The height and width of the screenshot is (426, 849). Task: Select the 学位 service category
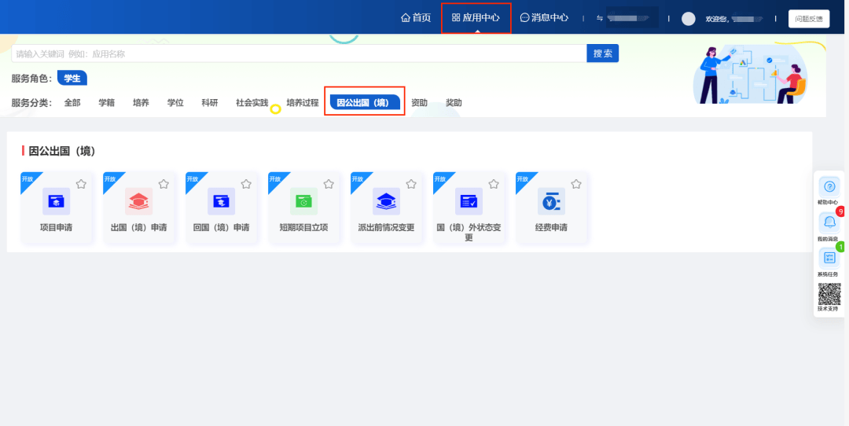pyautogui.click(x=175, y=103)
